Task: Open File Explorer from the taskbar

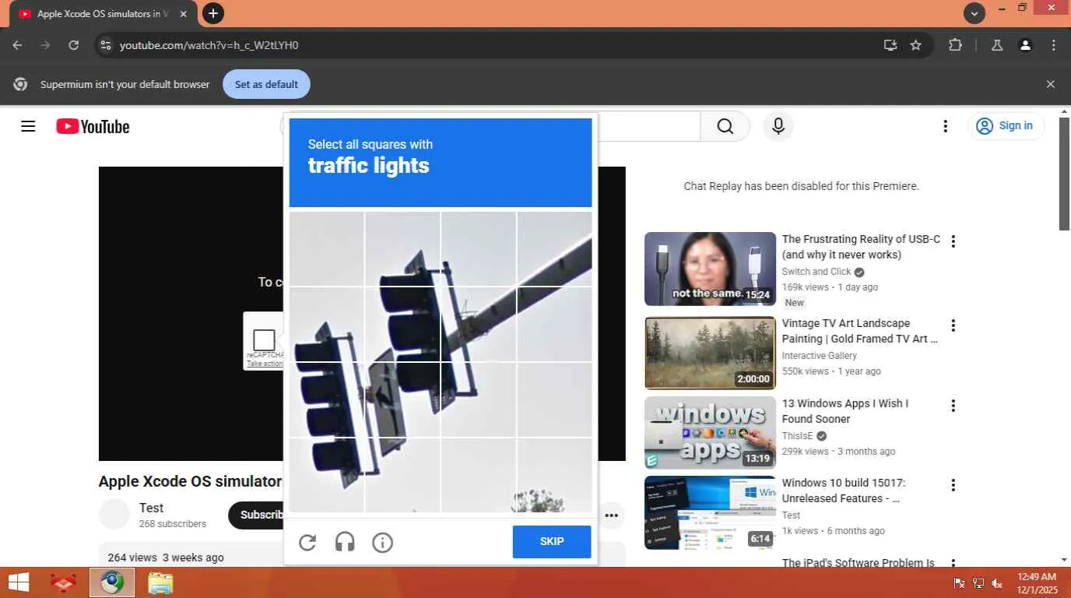Action: click(160, 582)
